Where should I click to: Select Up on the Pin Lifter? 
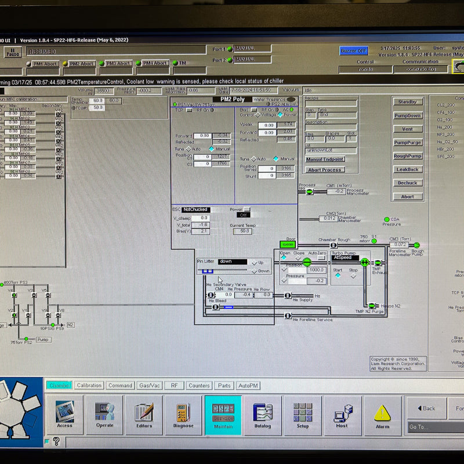pyautogui.click(x=254, y=263)
